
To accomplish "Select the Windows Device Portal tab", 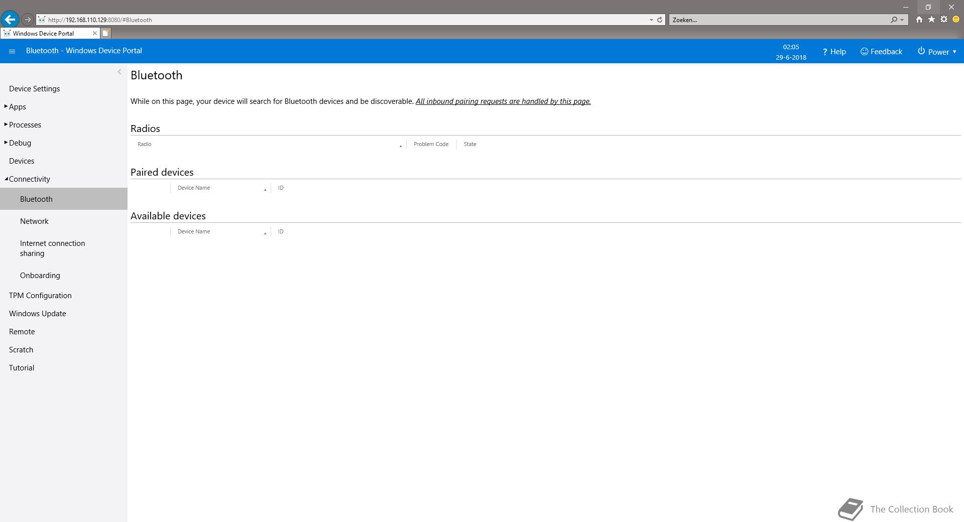I will coord(50,33).
